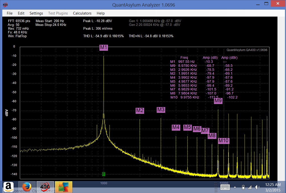This screenshot has height=193, width=286.
Task: Show hidden tray icons arrow
Action: pos(235,187)
